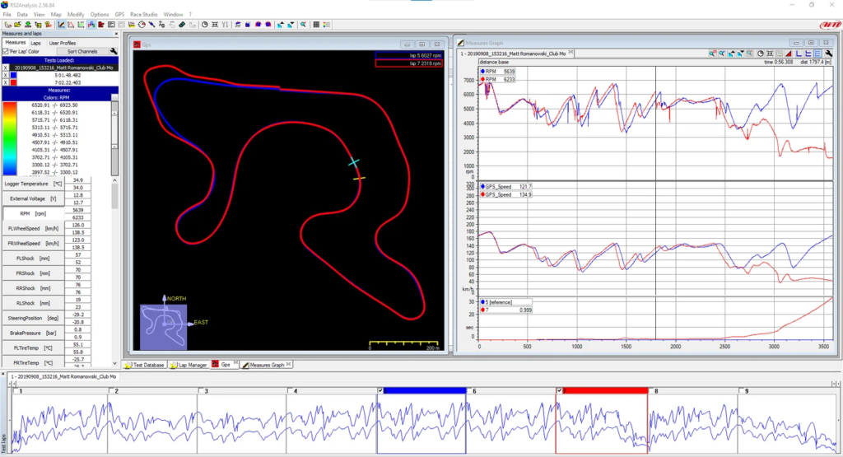The image size is (843, 457).
Task: Click the blue L axis icon in graph toolbar
Action: [x=799, y=54]
